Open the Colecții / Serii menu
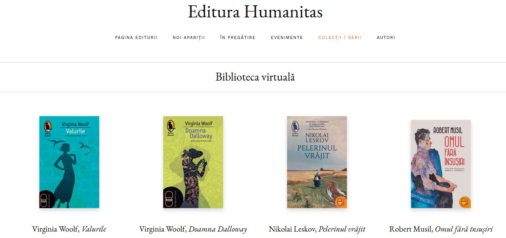The width and height of the screenshot is (506, 238). (x=340, y=37)
